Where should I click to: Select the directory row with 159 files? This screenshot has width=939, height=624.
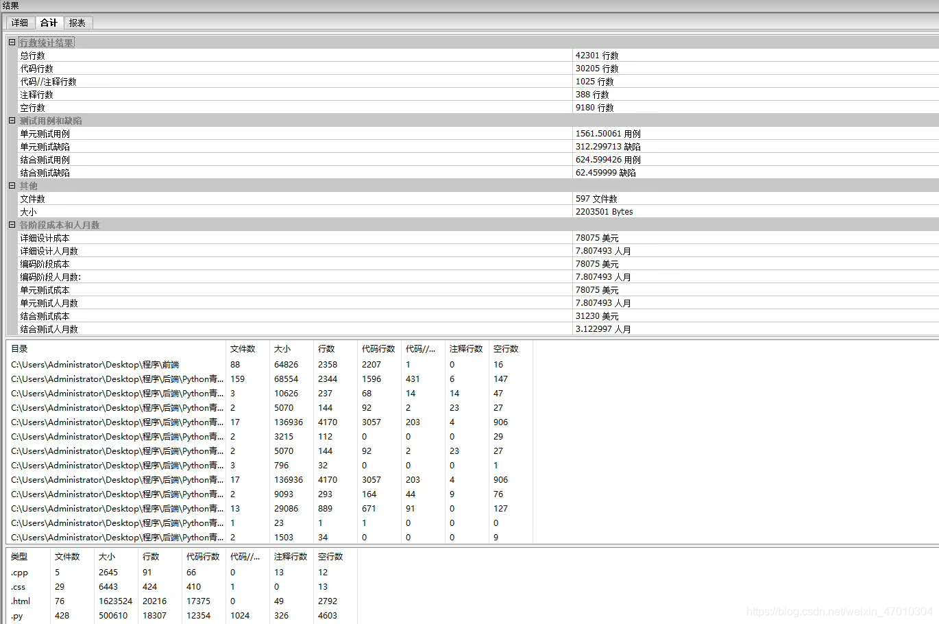coord(269,379)
